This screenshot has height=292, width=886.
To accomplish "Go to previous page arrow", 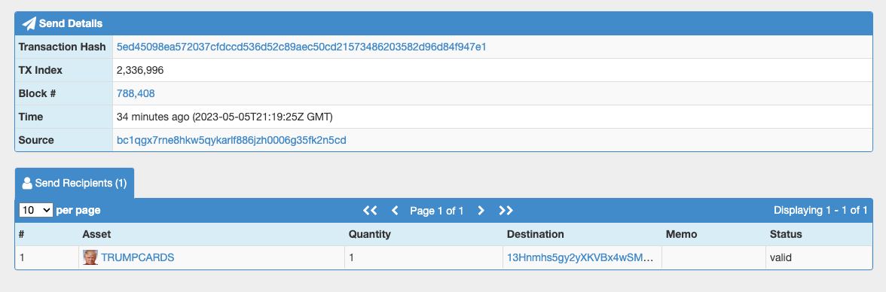I will pyautogui.click(x=395, y=211).
